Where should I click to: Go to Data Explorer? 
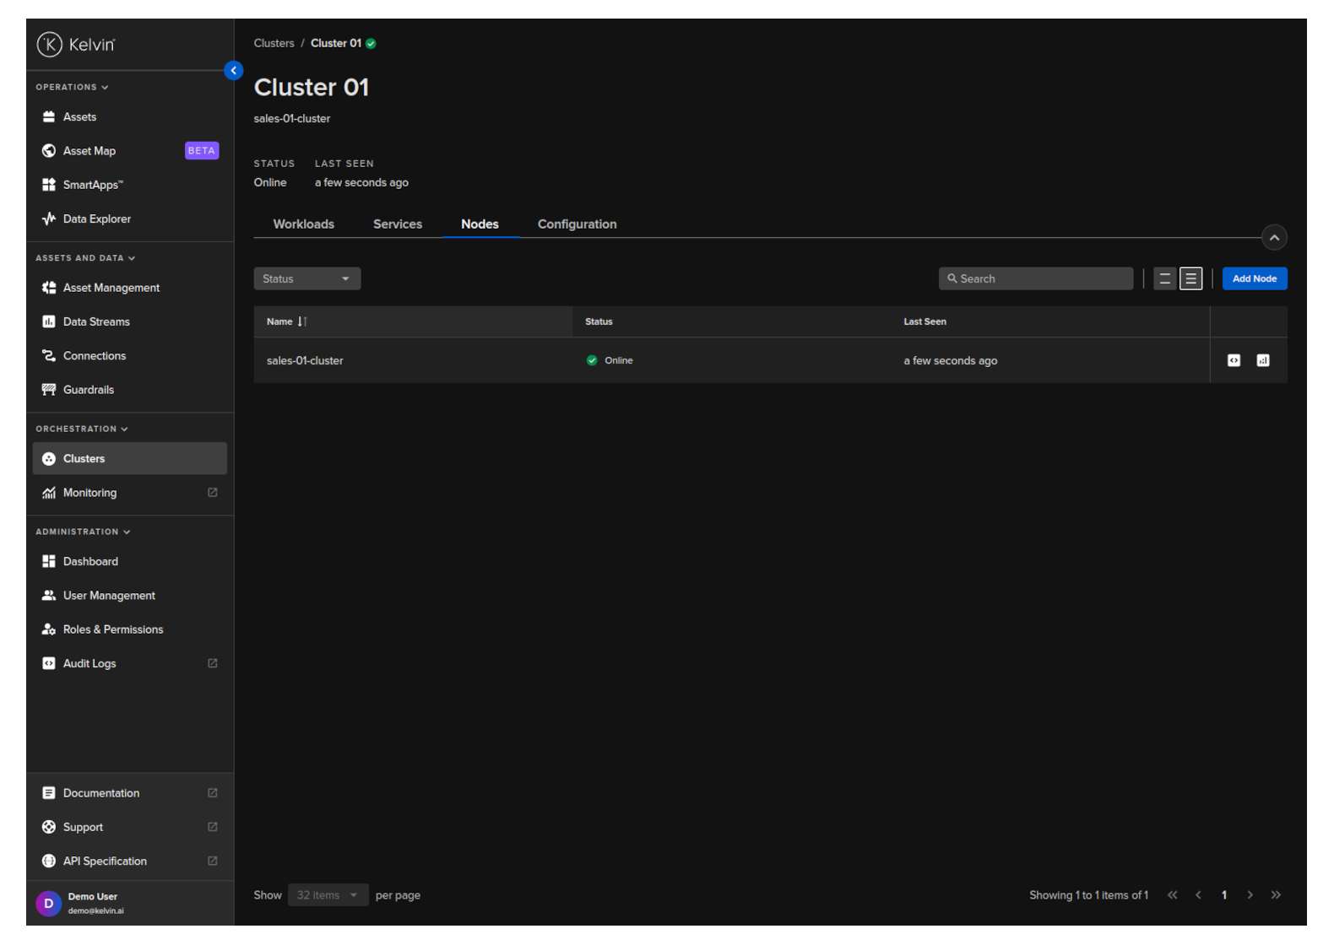[96, 219]
